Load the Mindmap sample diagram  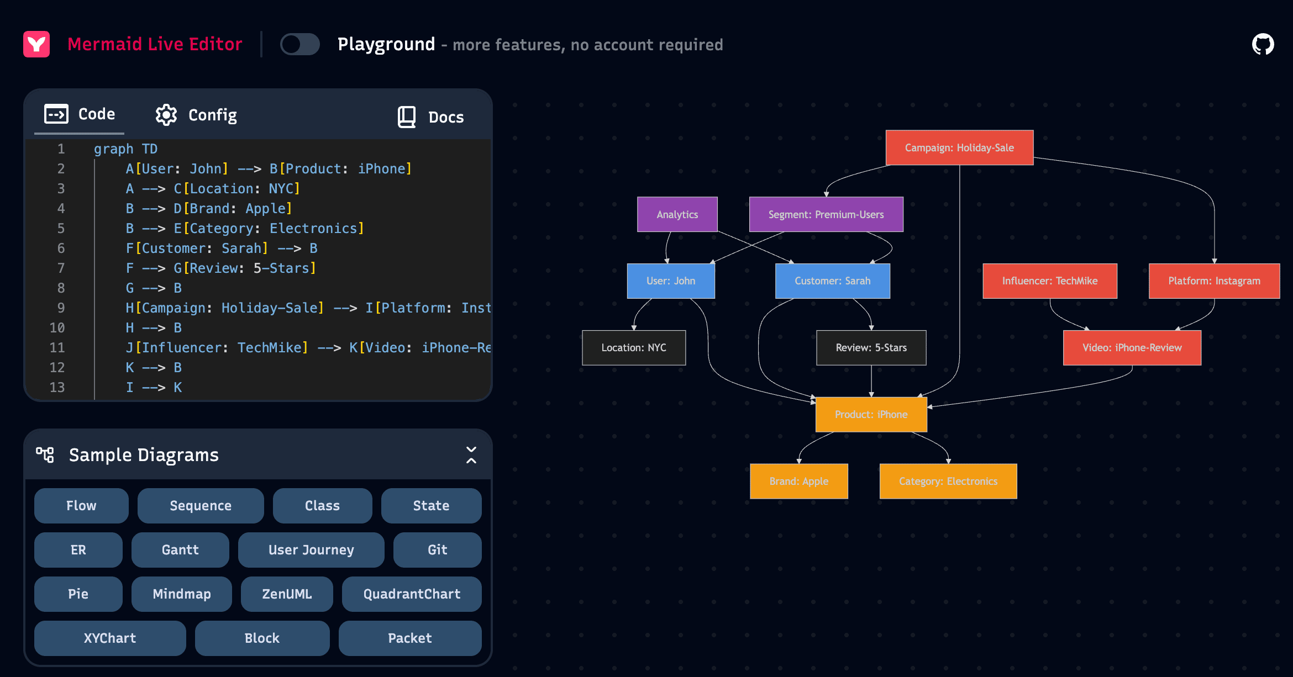[182, 594]
